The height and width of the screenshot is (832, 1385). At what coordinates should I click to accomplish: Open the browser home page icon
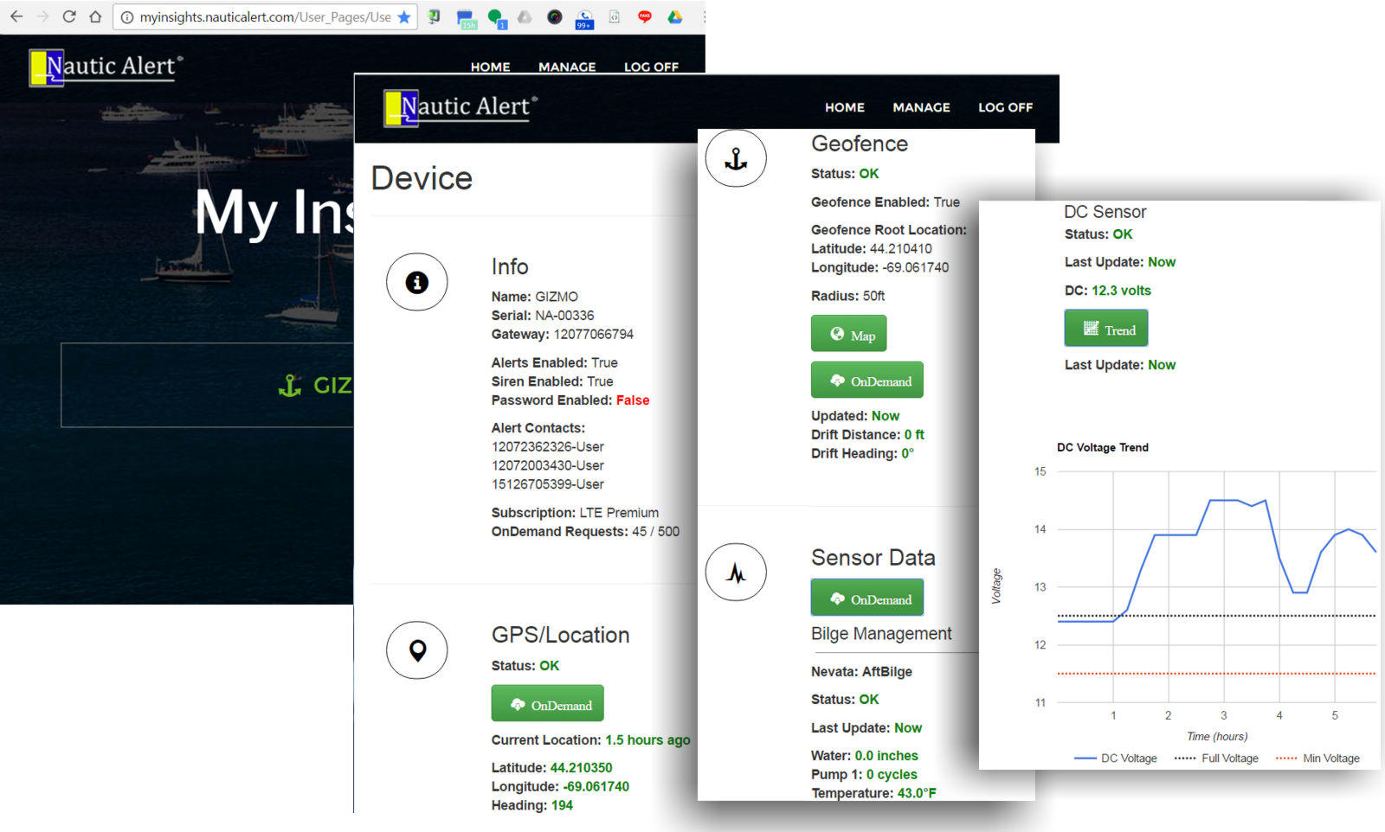(95, 16)
